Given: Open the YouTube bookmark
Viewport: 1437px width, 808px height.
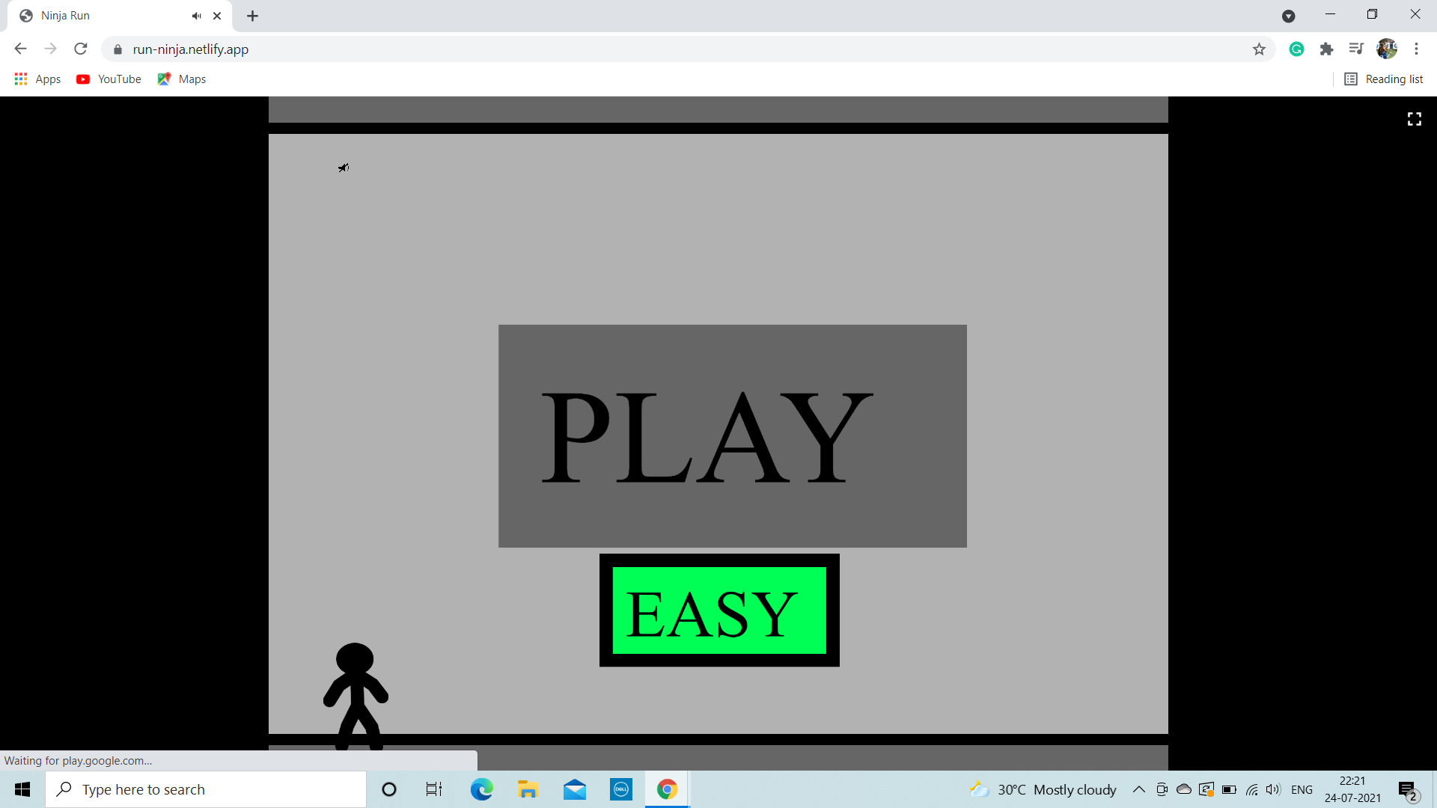Looking at the screenshot, I should (x=109, y=79).
